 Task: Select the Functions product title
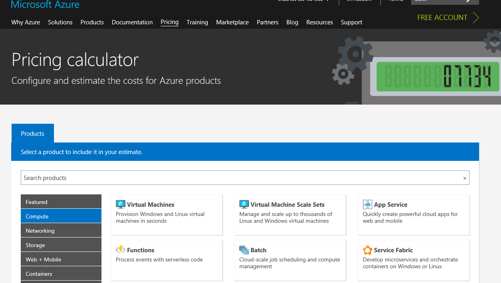coord(141,250)
